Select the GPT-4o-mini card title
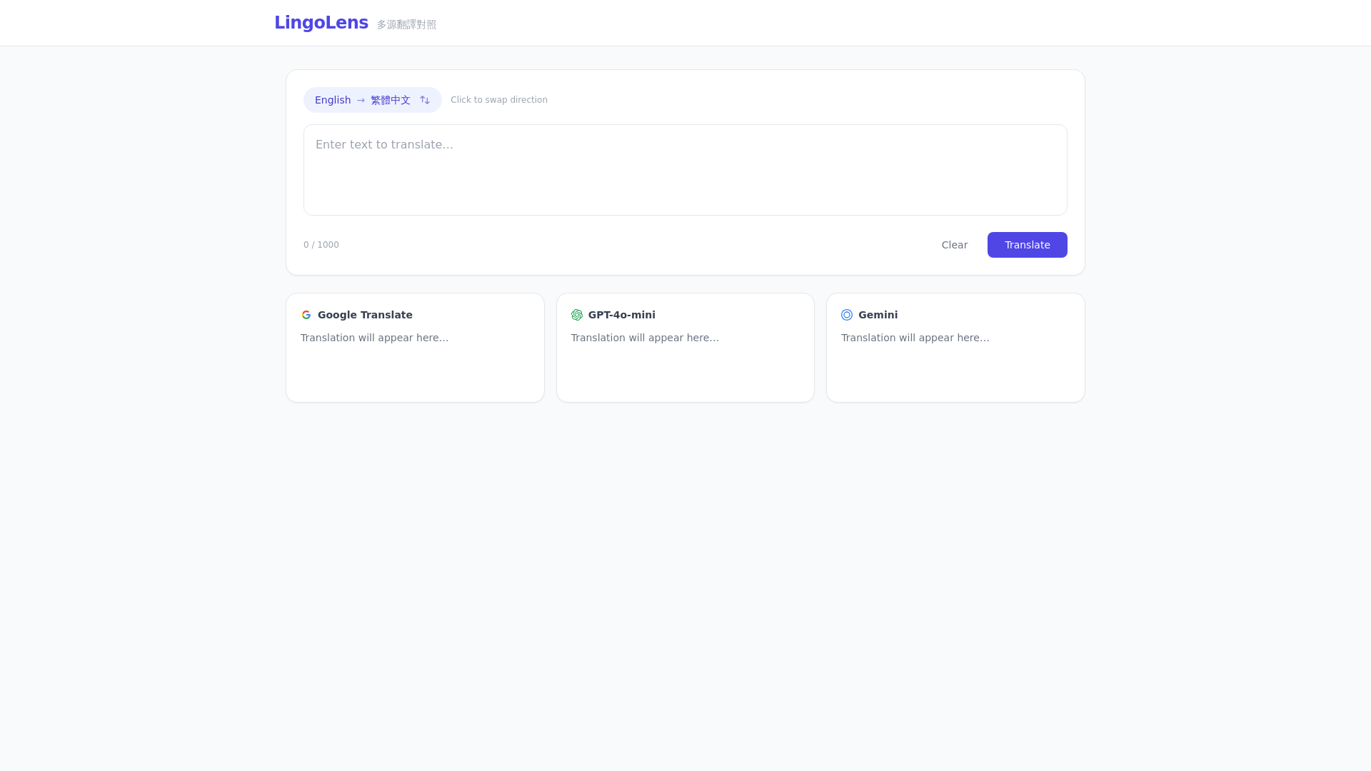The width and height of the screenshot is (1371, 771). click(x=621, y=315)
